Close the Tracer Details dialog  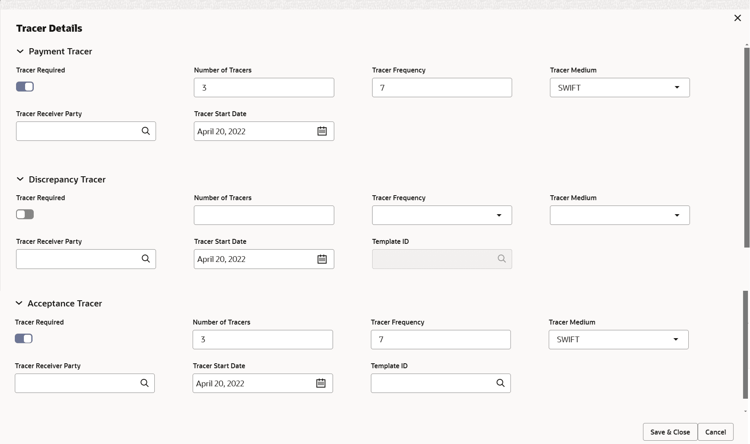pyautogui.click(x=737, y=18)
